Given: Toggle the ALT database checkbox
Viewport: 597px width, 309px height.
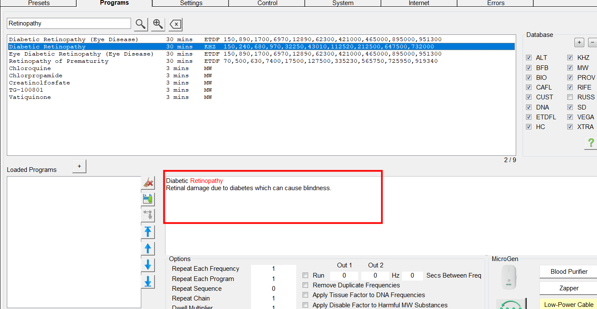Looking at the screenshot, I should coord(529,58).
